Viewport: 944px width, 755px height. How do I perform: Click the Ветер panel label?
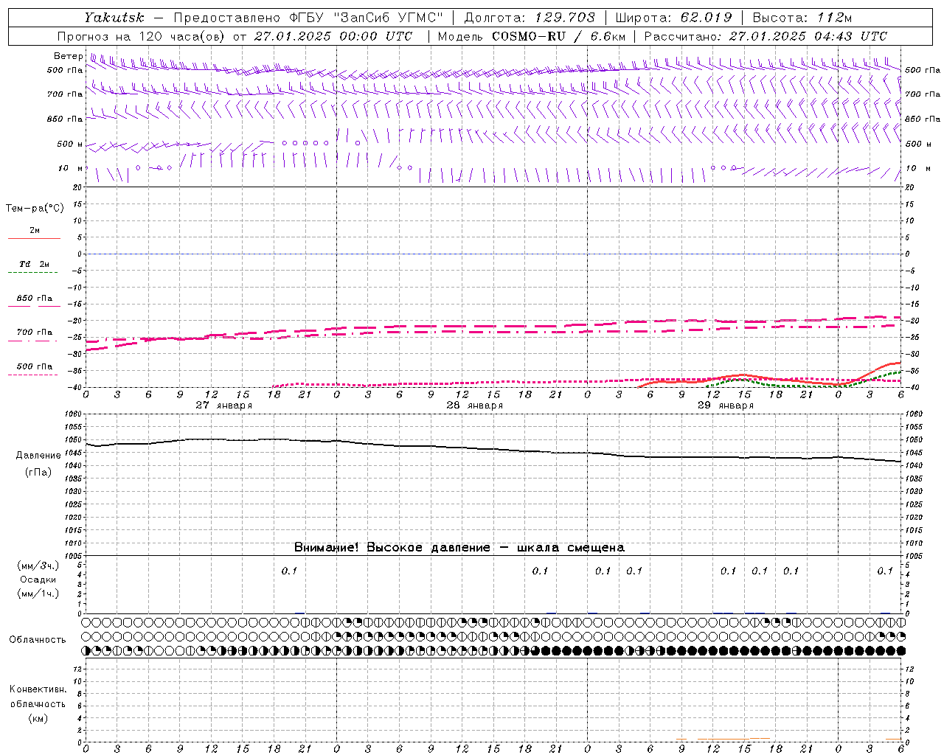coord(68,56)
